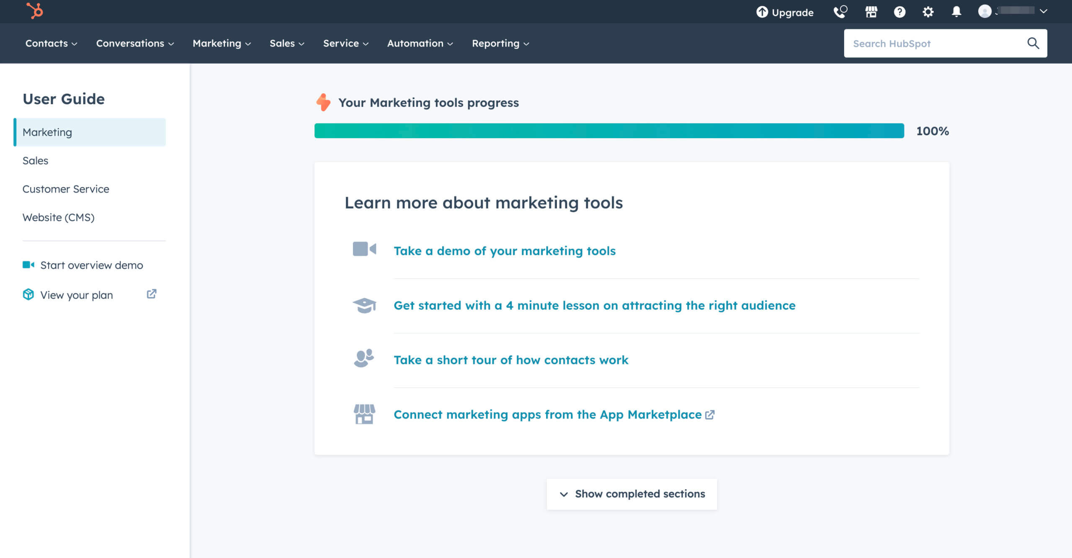1072x558 pixels.
Task: Click Take a demo of your marketing tools
Action: tap(504, 250)
